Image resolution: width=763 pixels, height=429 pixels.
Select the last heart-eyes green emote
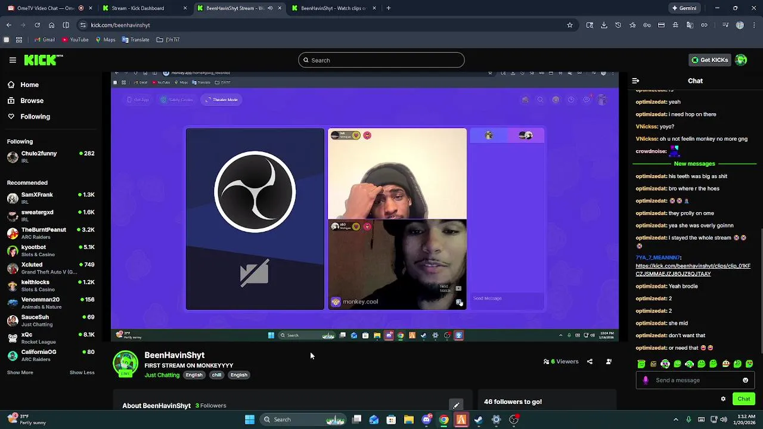749,364
